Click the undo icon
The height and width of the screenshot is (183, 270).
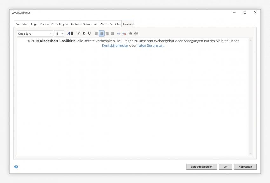coord(130,33)
